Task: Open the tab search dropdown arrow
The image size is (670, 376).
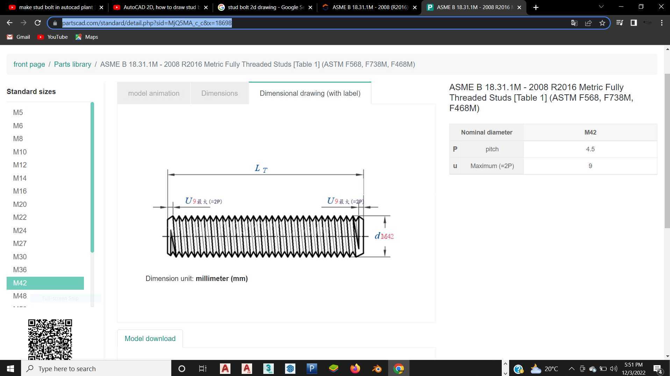Action: 601,7
